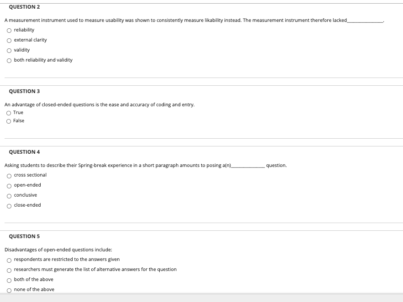Choose 'researchers must generate the list' option

pyautogui.click(x=9, y=271)
